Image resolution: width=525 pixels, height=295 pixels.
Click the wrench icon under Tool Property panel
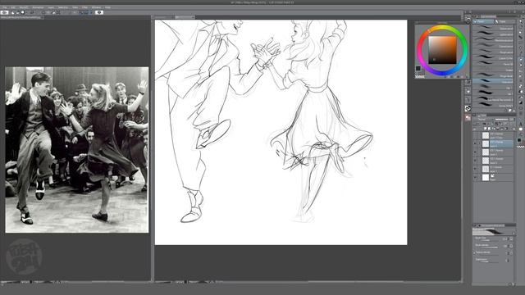514,284
